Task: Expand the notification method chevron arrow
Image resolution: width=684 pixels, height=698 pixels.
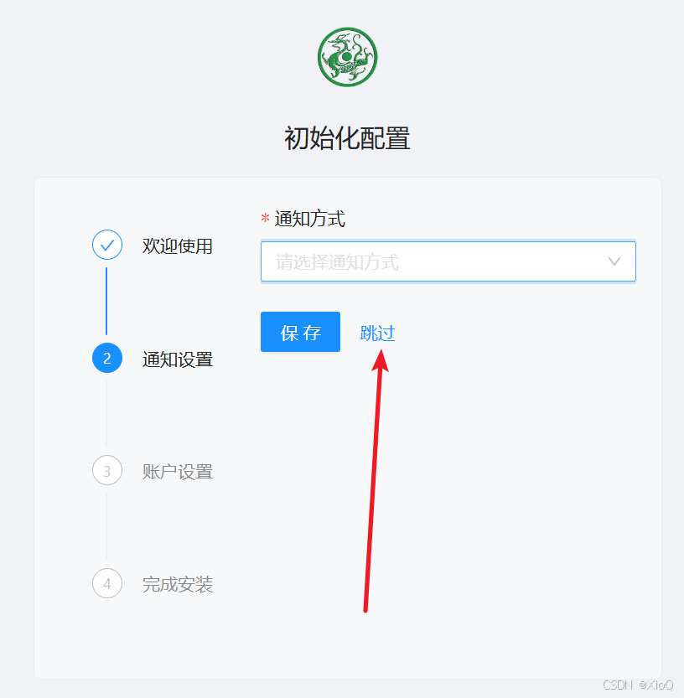Action: (x=614, y=261)
